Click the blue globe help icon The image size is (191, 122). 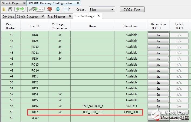58,9
